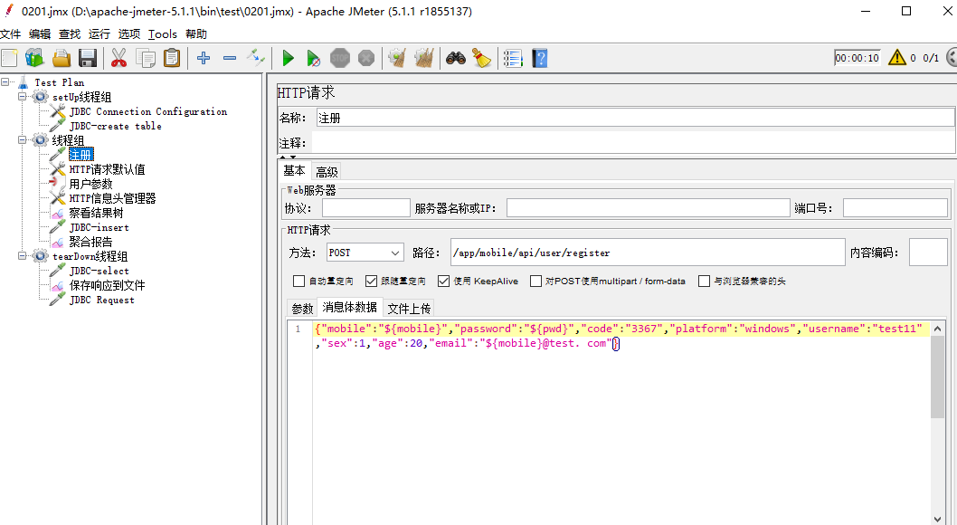Collapse the 线程组 tree node
The width and height of the screenshot is (957, 525).
click(22, 140)
